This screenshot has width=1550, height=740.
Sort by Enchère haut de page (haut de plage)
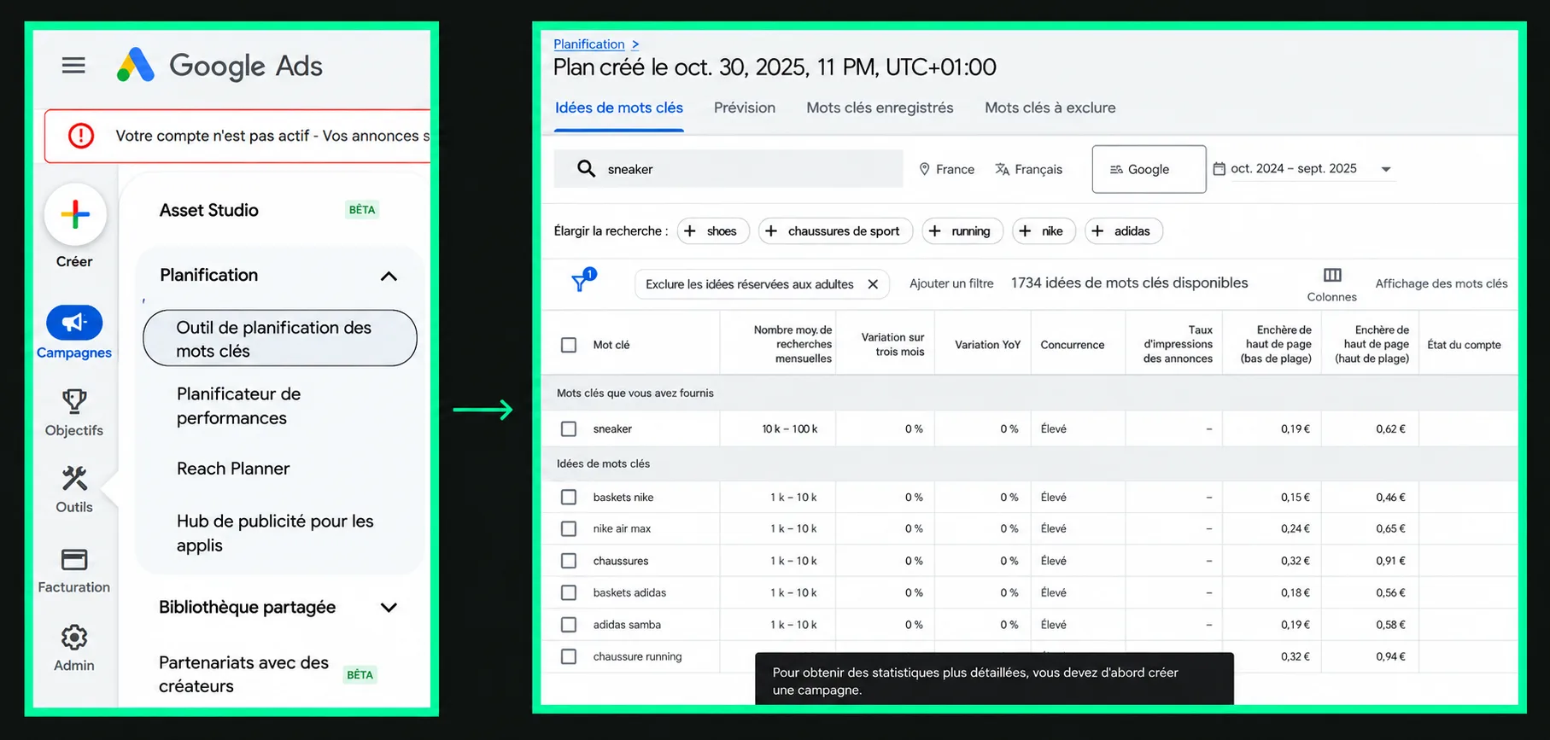pos(1372,344)
